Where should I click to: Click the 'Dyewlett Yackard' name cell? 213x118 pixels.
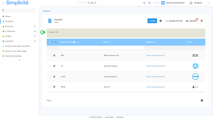(111, 66)
